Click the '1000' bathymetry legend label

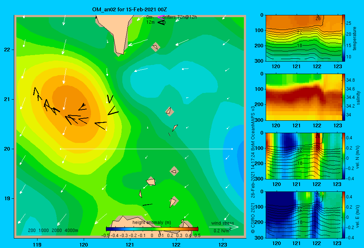tap(44, 230)
